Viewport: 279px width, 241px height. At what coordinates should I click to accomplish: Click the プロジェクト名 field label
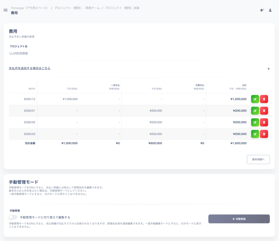[x=19, y=46]
